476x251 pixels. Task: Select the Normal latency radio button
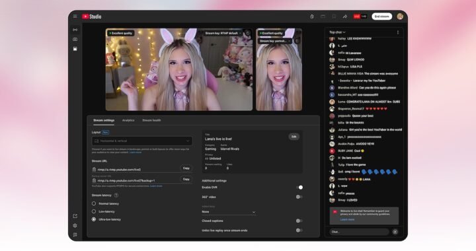tap(94, 203)
